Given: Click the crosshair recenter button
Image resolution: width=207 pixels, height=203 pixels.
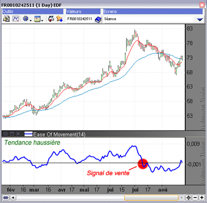Looking at the screenshot, I should tap(188, 198).
